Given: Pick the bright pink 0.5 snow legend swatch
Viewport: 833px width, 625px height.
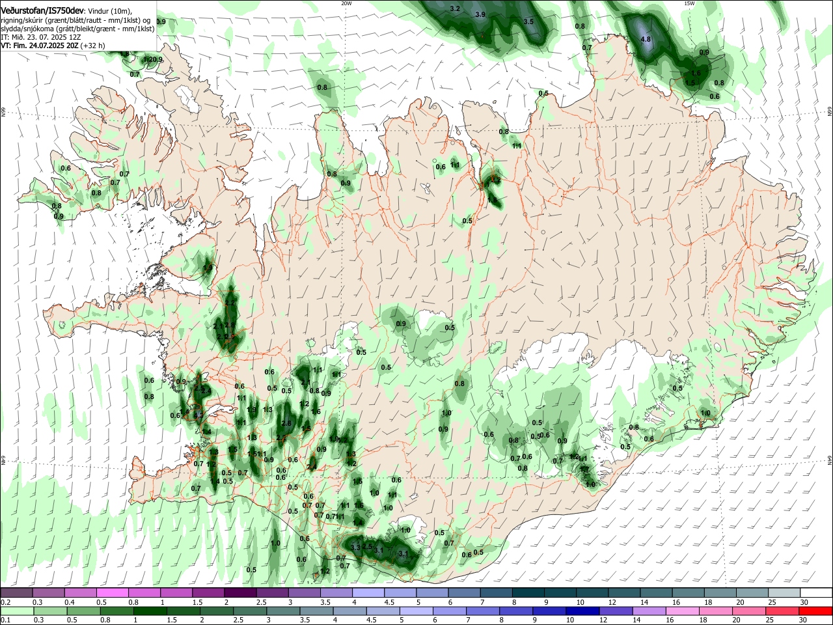Looking at the screenshot, I should 112,593.
